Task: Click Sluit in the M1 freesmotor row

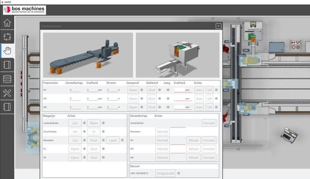Action: coord(152,90)
